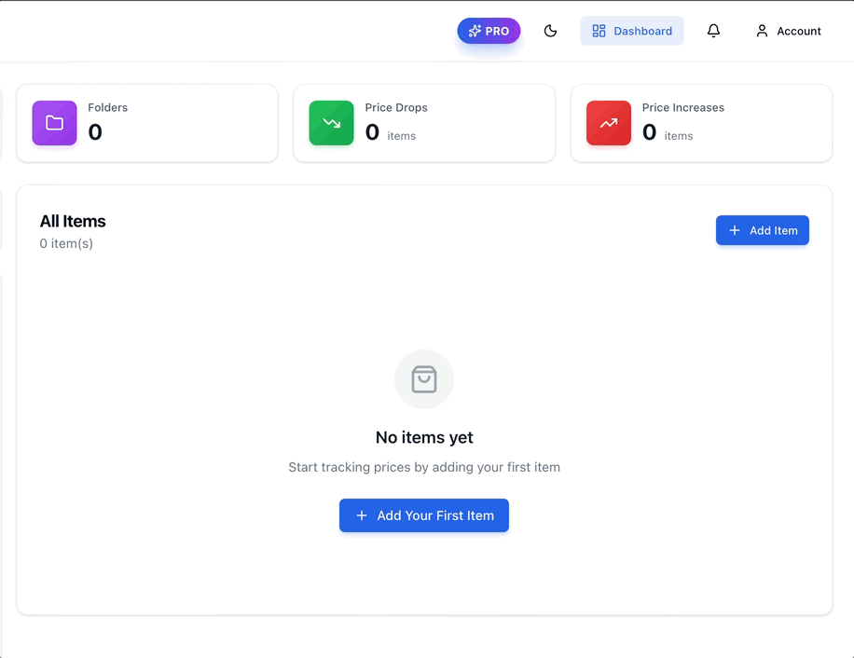Image resolution: width=854 pixels, height=658 pixels.
Task: Open notifications via the bell icon
Action: (713, 30)
